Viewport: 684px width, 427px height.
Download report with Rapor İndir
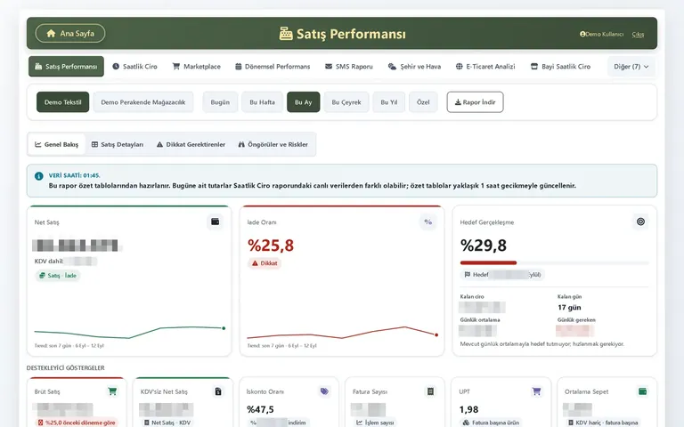click(475, 102)
